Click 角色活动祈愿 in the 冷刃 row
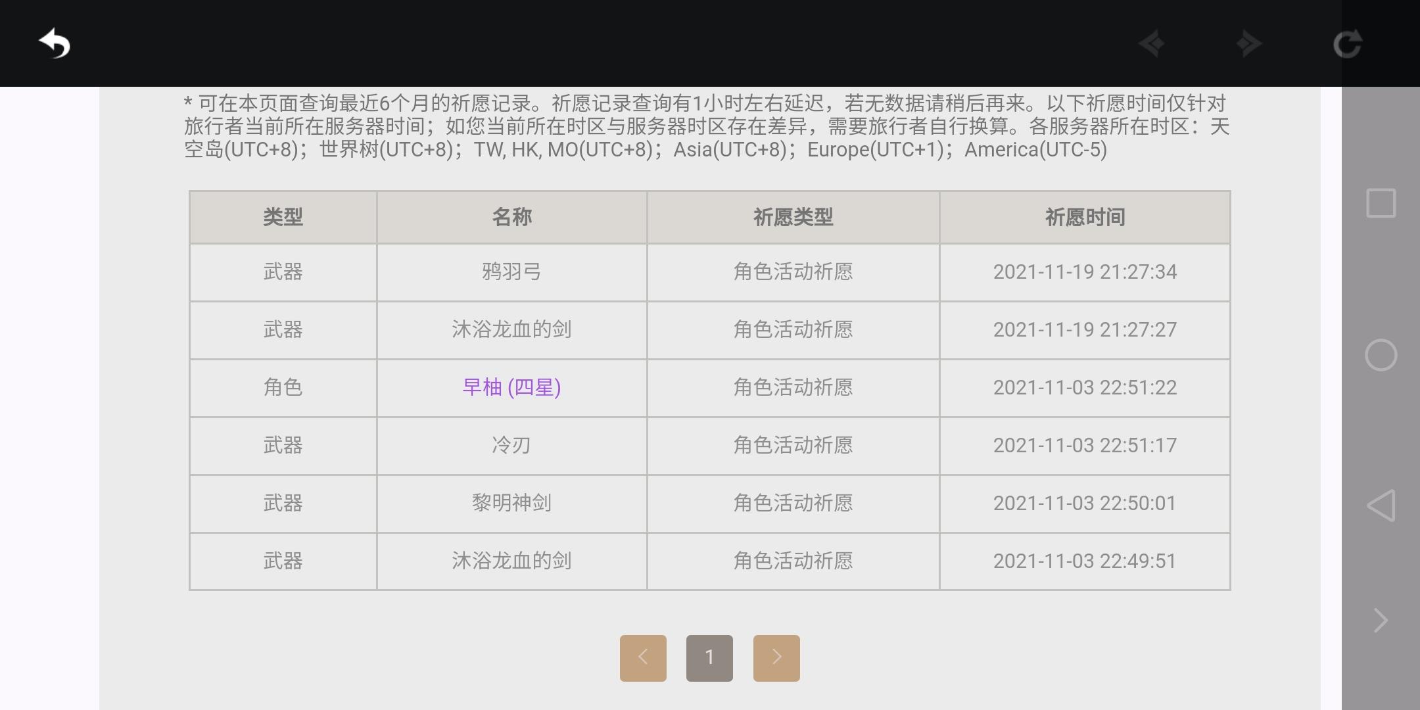The width and height of the screenshot is (1420, 710). (793, 445)
